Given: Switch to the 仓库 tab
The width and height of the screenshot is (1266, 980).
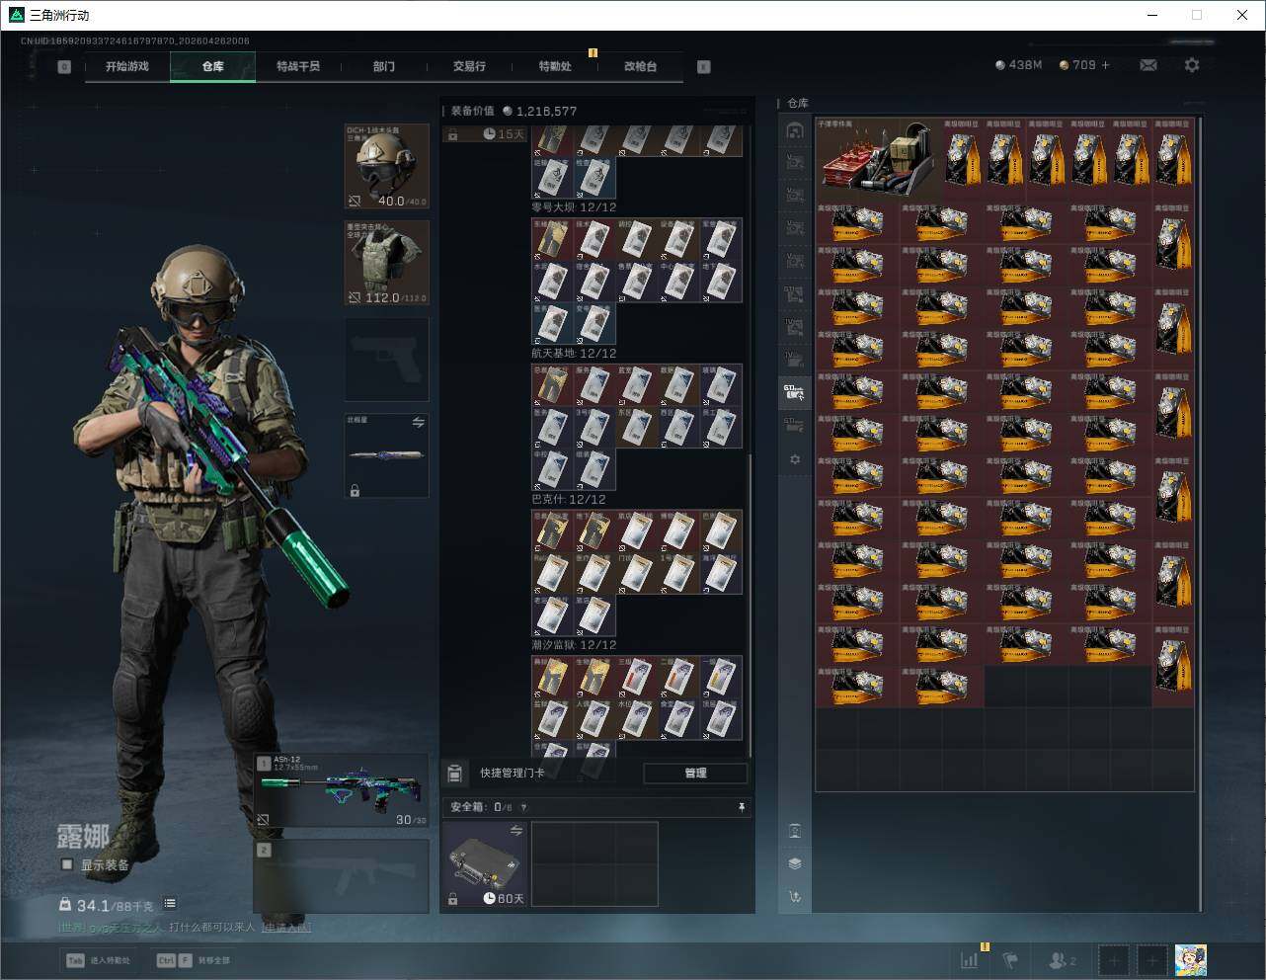Looking at the screenshot, I should click(x=213, y=66).
